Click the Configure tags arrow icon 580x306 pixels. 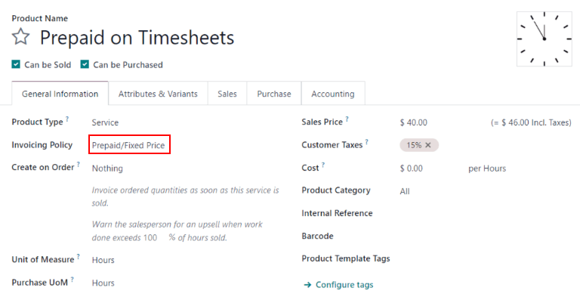(x=307, y=285)
